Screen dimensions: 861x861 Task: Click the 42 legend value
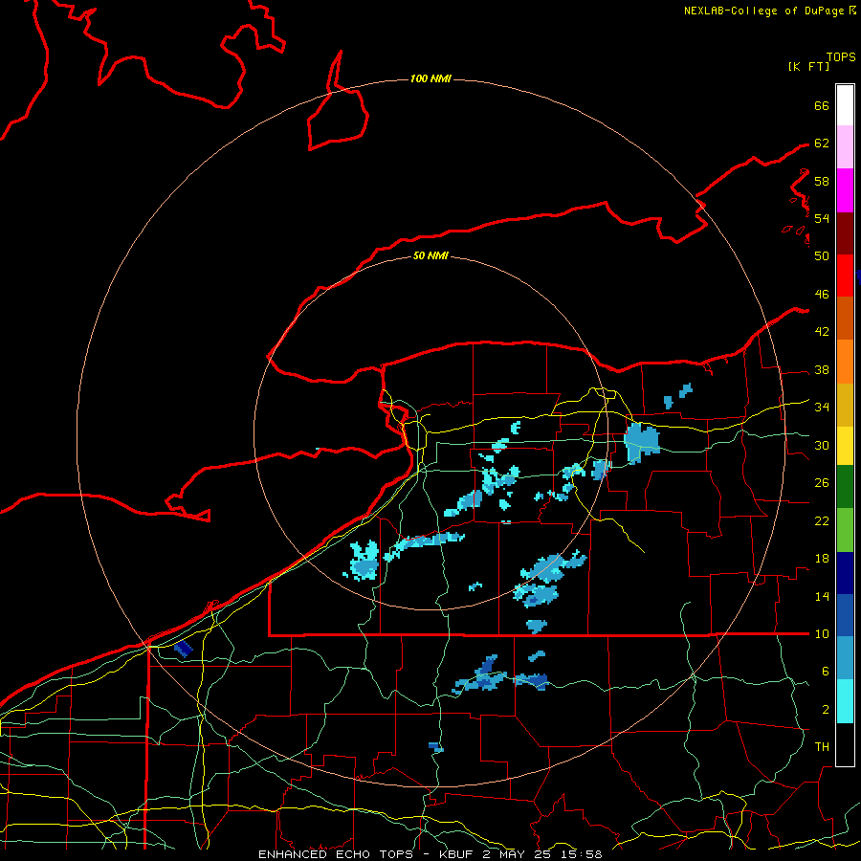[x=822, y=332]
